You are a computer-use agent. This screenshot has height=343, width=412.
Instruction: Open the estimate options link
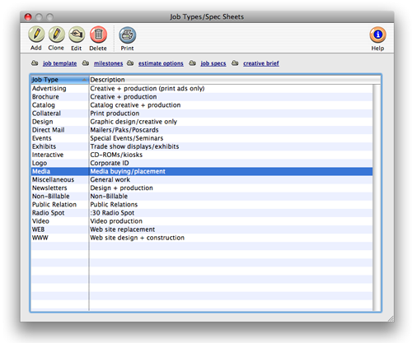point(161,63)
